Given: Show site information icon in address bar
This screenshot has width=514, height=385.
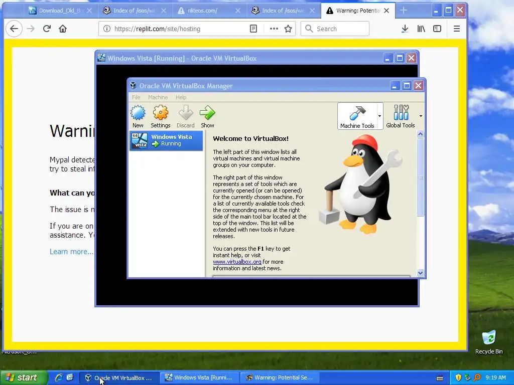Looking at the screenshot, I should pos(107,29).
